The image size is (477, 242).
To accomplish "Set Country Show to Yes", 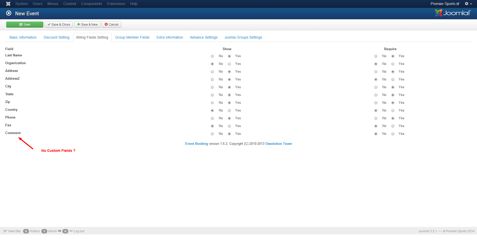I will (229, 110).
